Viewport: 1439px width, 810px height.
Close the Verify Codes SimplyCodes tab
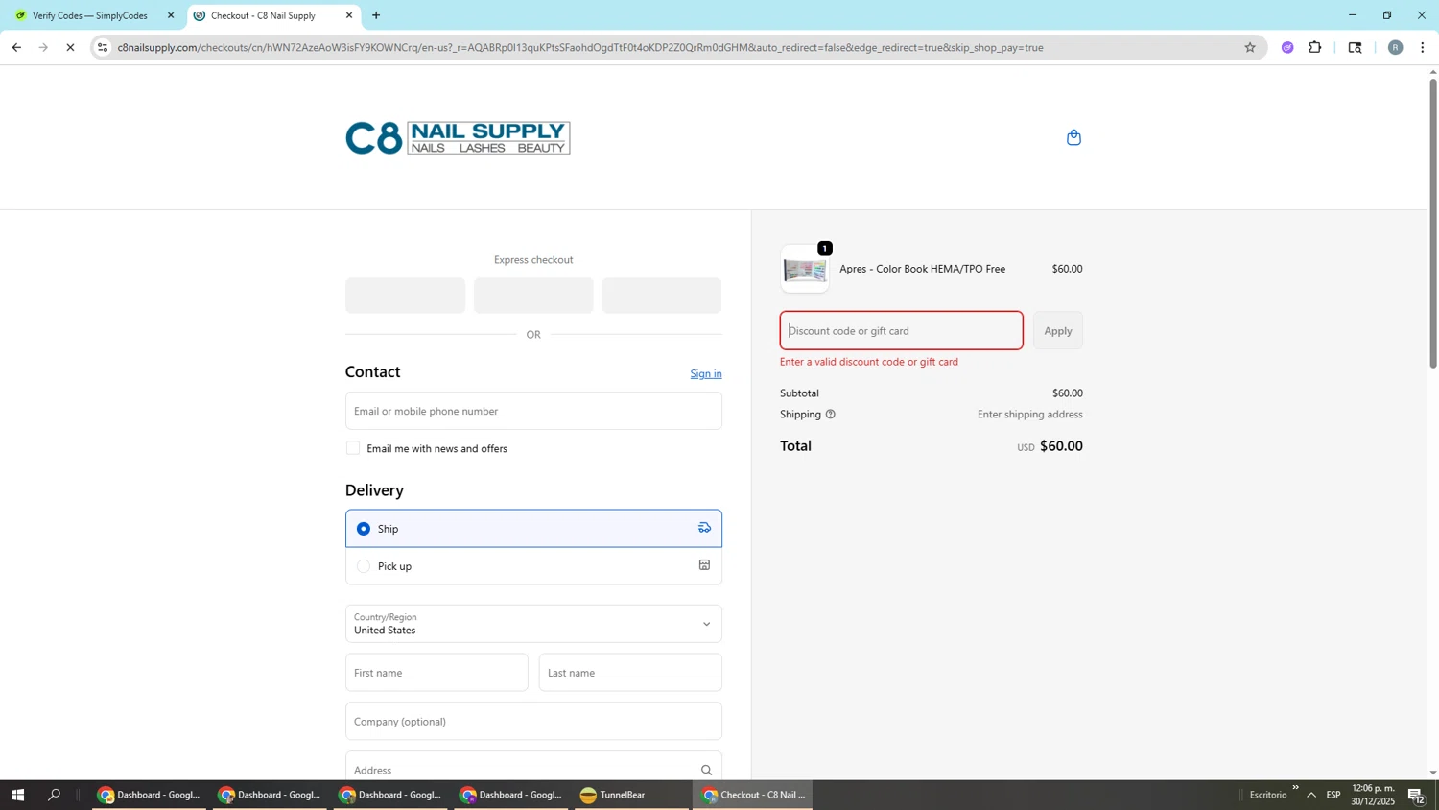[171, 15]
